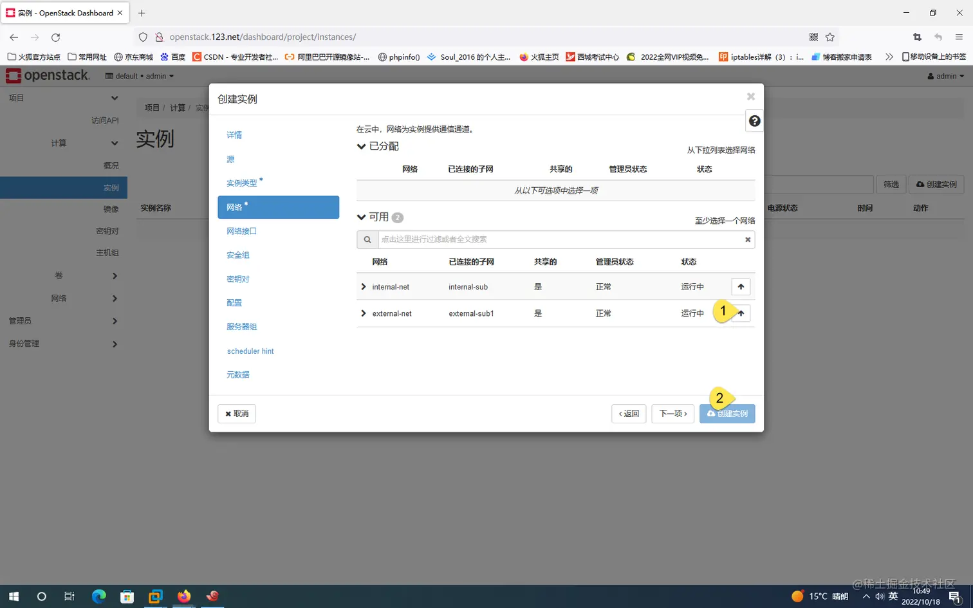Switch to the 密钥对 step in dialog

[x=238, y=279]
